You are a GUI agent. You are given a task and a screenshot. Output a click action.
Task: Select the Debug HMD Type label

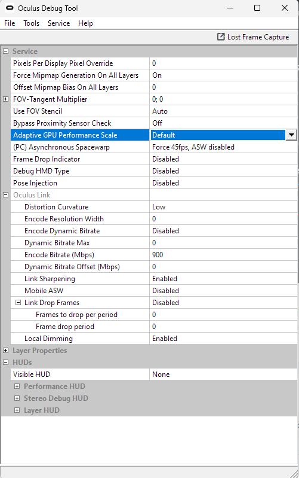click(41, 171)
